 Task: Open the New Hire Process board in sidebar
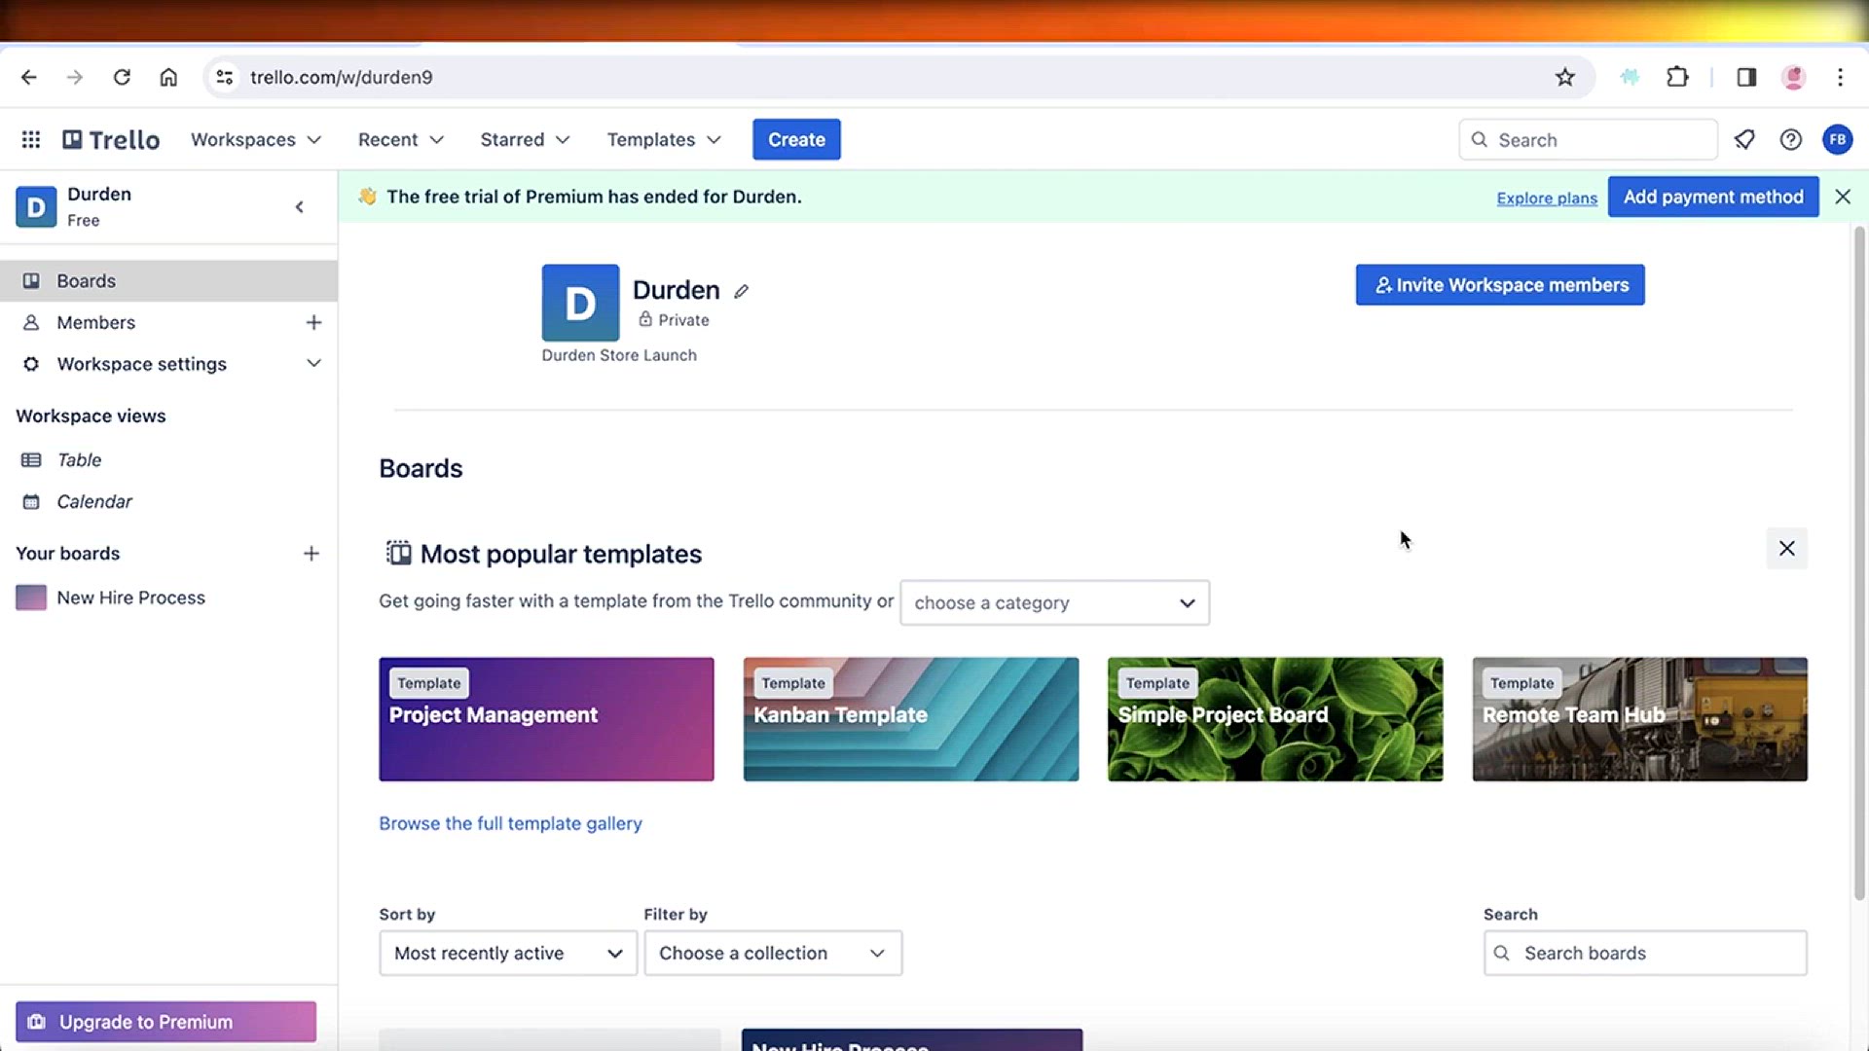click(x=168, y=598)
